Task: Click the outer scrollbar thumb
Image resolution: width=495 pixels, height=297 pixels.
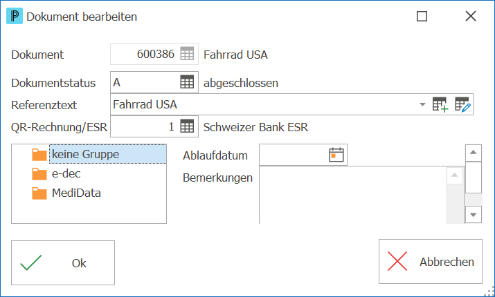Action: (x=474, y=178)
